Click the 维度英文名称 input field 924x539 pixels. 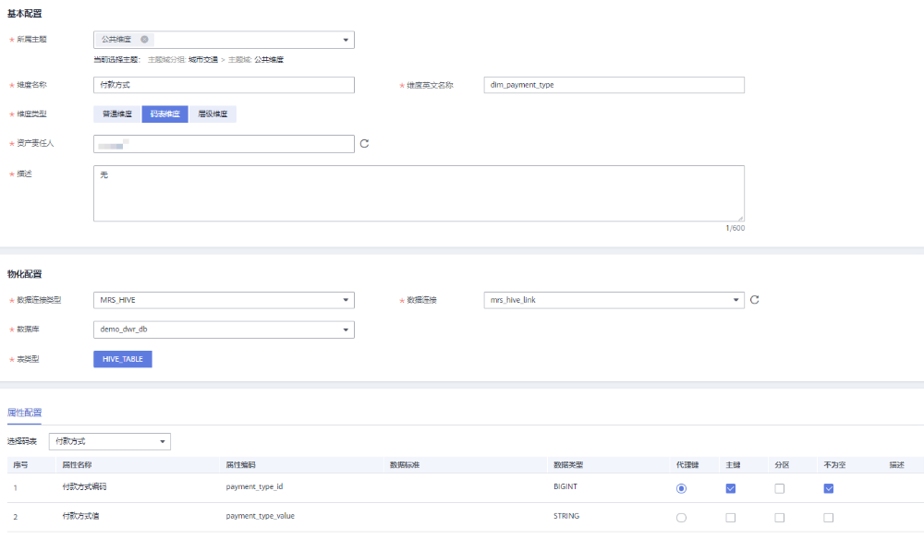(x=614, y=85)
